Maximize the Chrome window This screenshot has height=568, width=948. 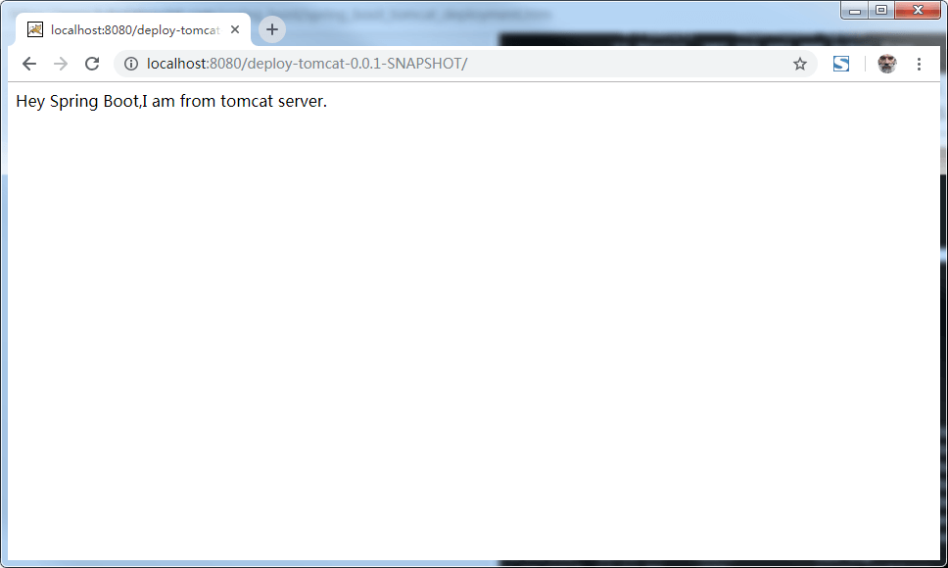881,11
